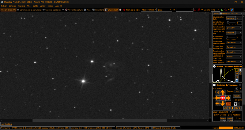
Task: Adjust the hot pixel sensitivity slider
Action: [x=228, y=23]
